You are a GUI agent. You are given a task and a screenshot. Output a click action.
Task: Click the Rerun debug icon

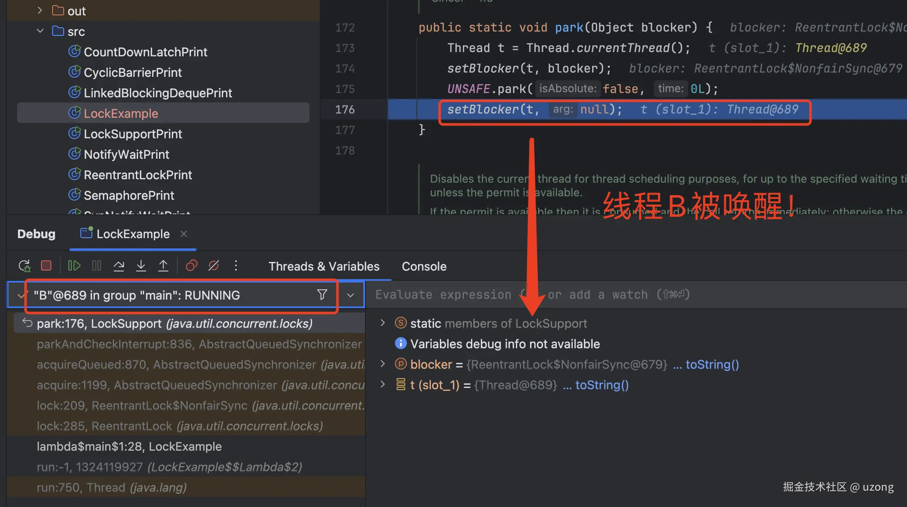pos(24,266)
